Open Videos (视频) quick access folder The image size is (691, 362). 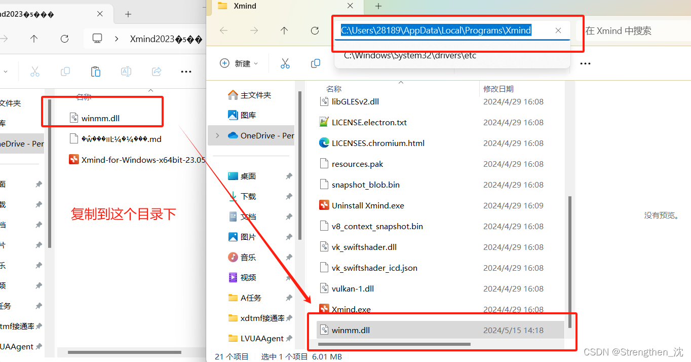click(242, 277)
